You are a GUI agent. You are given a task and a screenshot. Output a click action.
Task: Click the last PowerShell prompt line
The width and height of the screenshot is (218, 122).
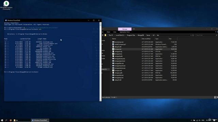[x=21, y=72]
